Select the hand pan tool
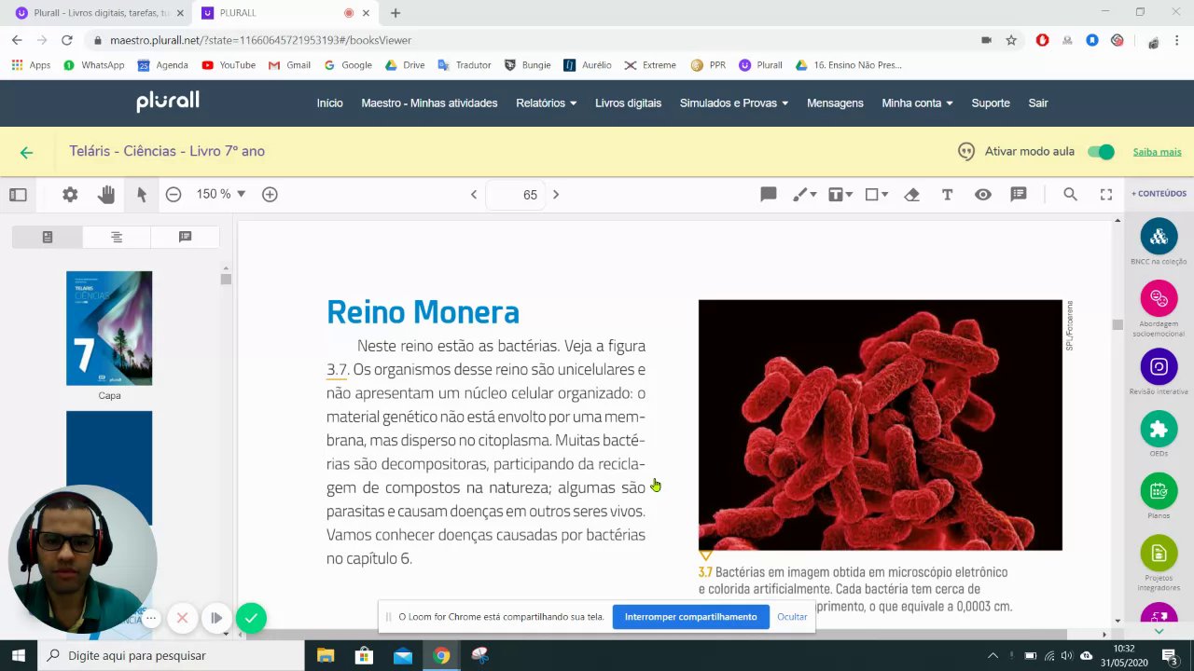 (106, 194)
